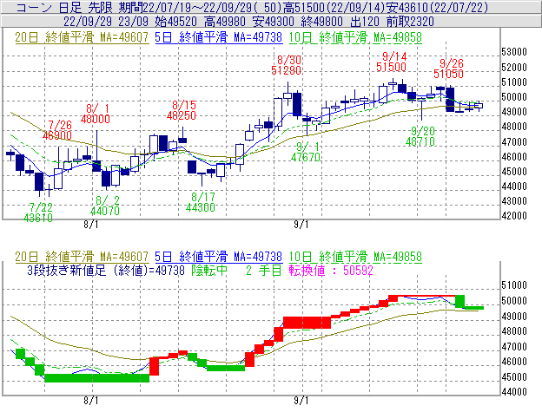Click the 2 手目 text
Viewport: 542px width, 412px height.
264,270
